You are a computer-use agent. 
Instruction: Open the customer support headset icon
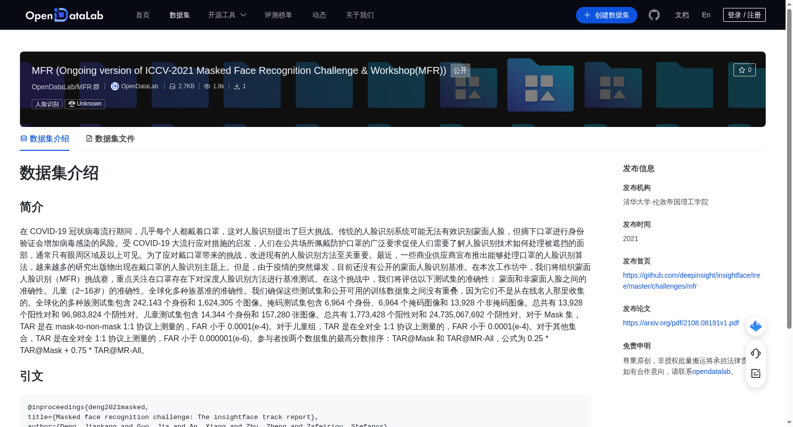tap(756, 353)
